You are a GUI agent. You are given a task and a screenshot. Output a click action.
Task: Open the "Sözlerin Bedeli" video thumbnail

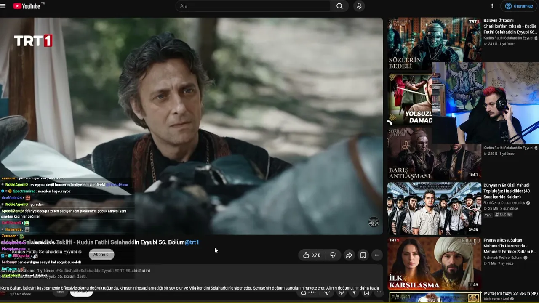(x=434, y=44)
